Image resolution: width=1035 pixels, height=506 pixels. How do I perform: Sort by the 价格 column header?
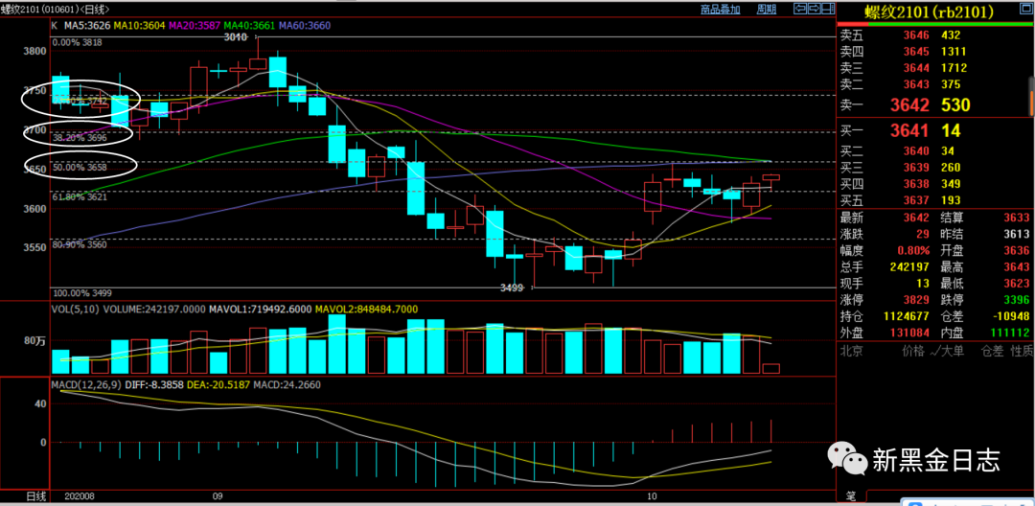pos(913,352)
